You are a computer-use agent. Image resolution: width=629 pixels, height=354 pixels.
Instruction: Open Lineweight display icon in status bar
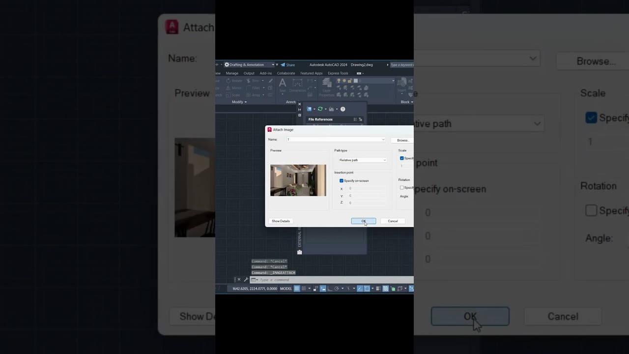click(378, 289)
